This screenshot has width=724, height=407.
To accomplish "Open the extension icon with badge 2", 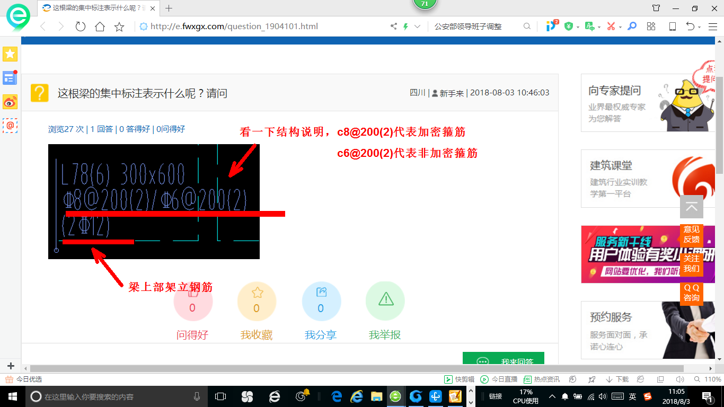I will [552, 25].
